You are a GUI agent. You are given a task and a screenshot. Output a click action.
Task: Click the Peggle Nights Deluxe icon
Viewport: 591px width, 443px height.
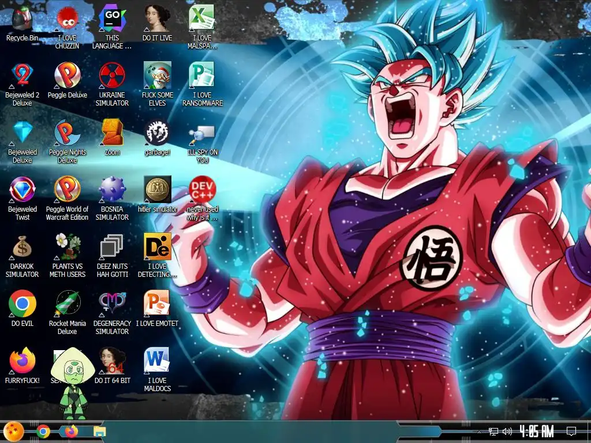tap(67, 133)
